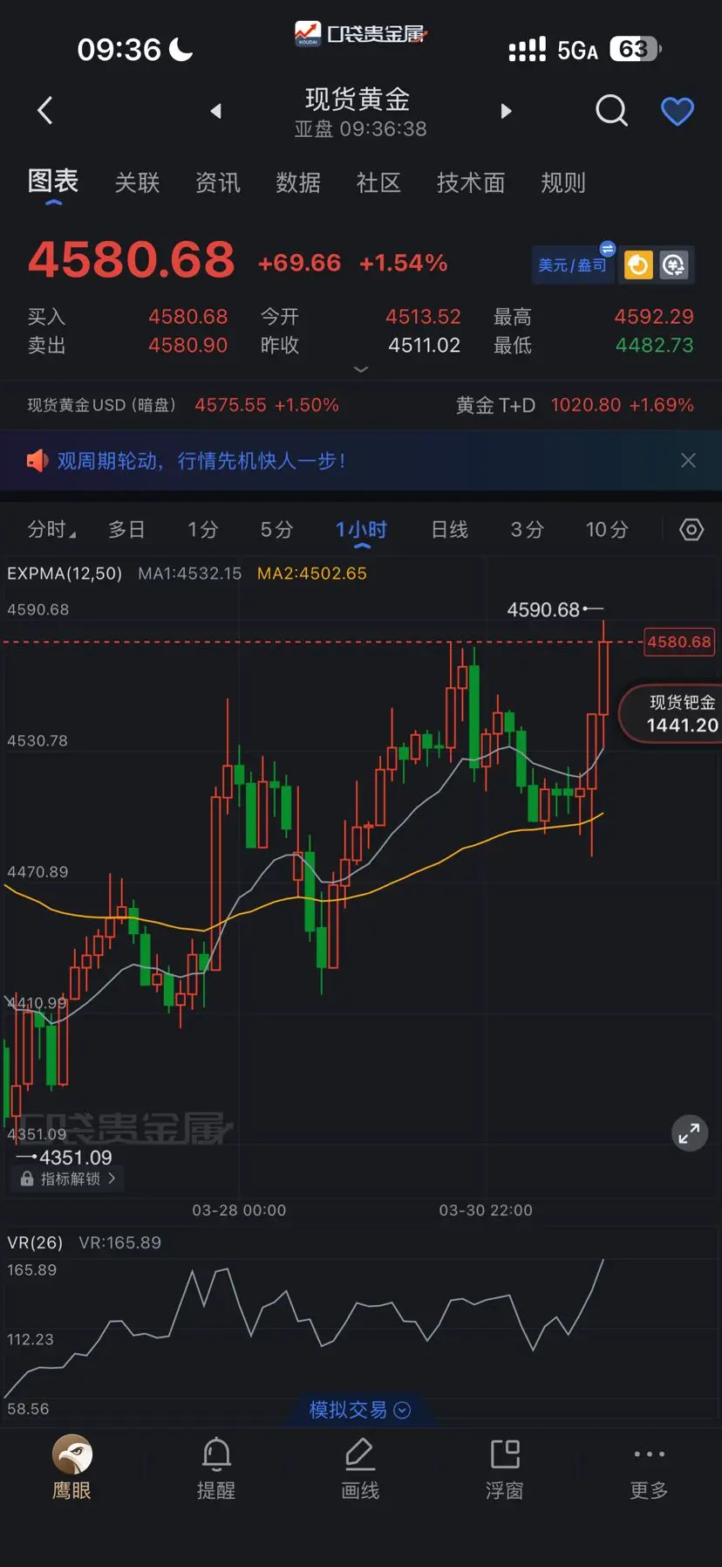Tap the MA2:4502.65 value
Screen dimensions: 722x1567
tap(311, 574)
